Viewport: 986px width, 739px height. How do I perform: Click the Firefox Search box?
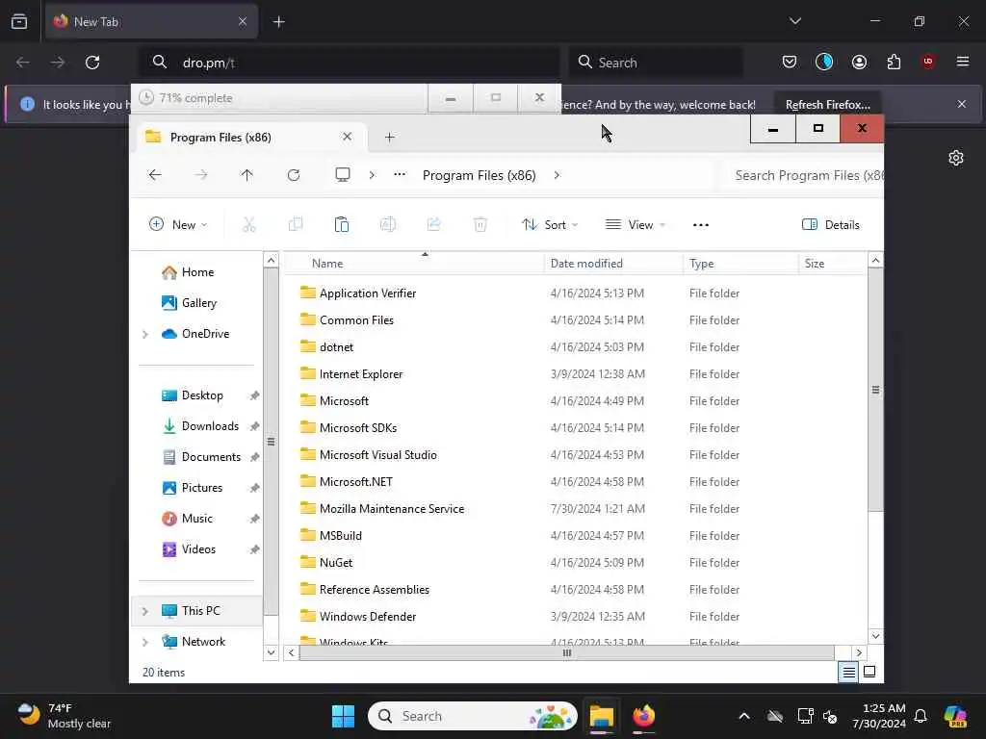pyautogui.click(x=657, y=63)
